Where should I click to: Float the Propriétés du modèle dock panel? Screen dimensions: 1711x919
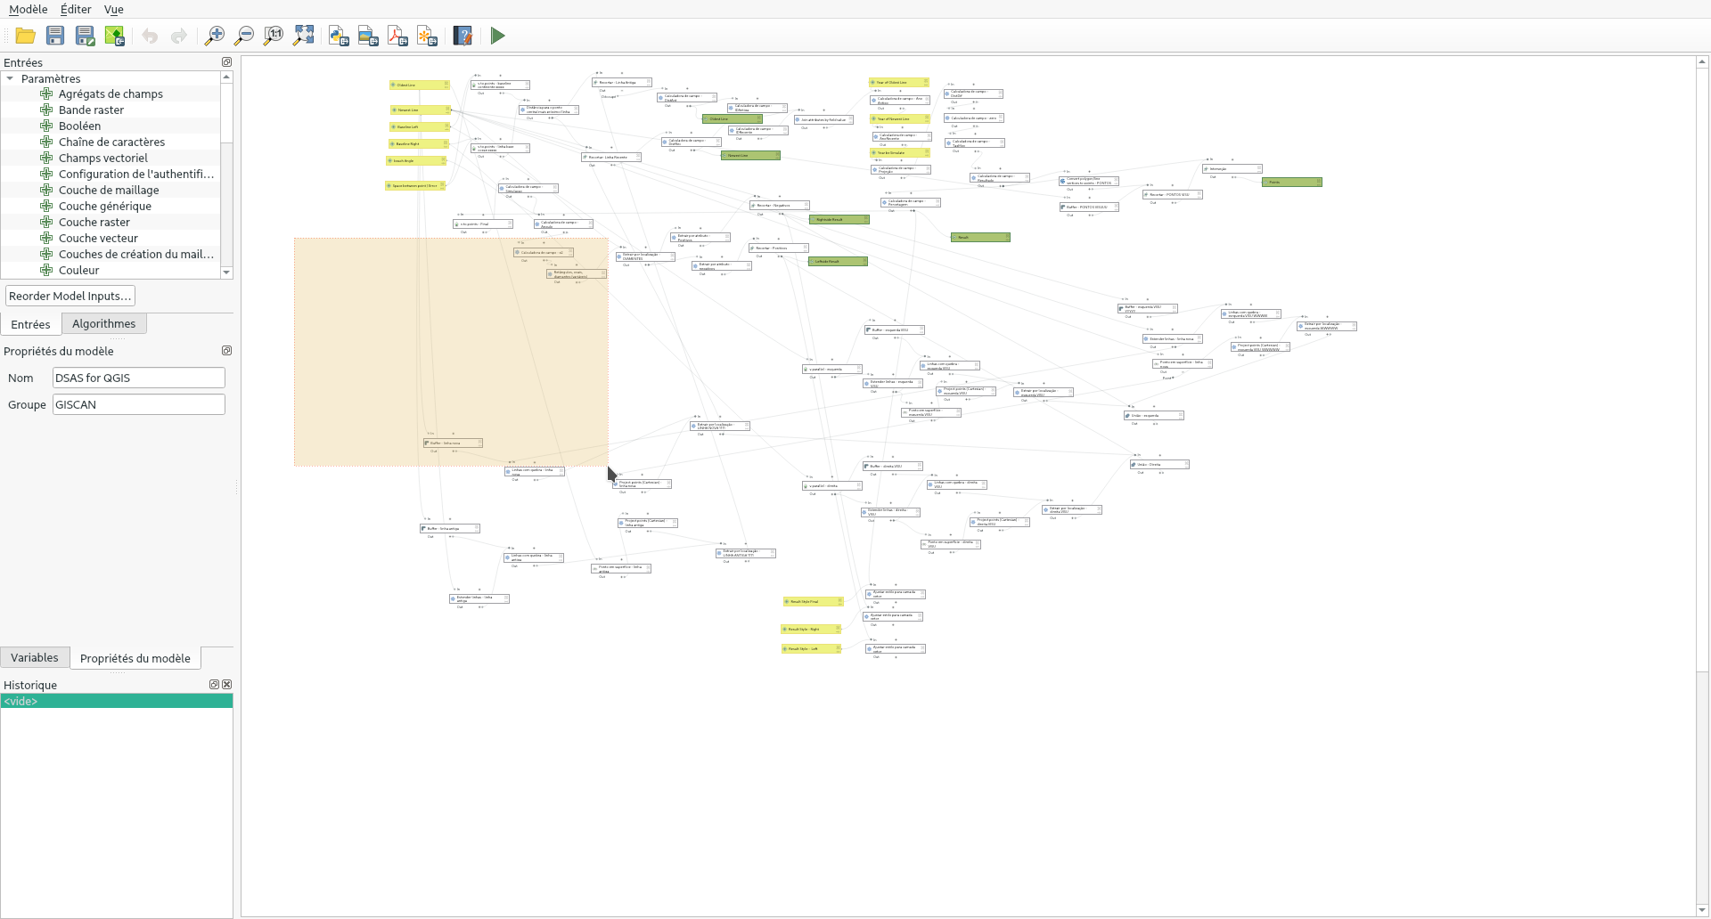tap(226, 351)
